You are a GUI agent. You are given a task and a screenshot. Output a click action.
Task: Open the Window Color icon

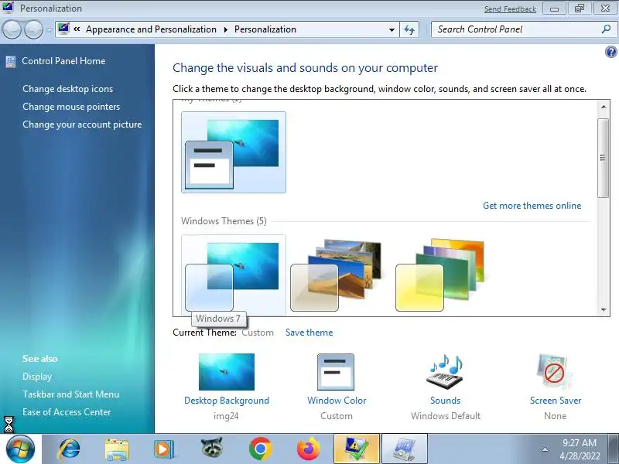pos(336,372)
